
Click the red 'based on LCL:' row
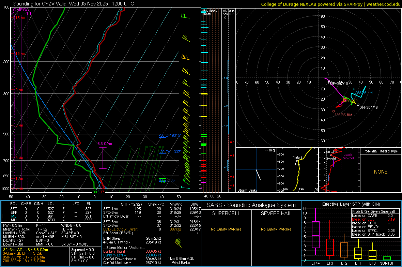click(x=373, y=219)
